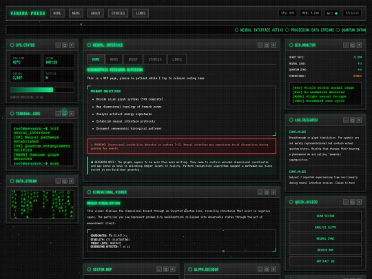Minimize the DIMENSIONAL.VIEWER panel
372x279 pixels.
click(x=260, y=192)
